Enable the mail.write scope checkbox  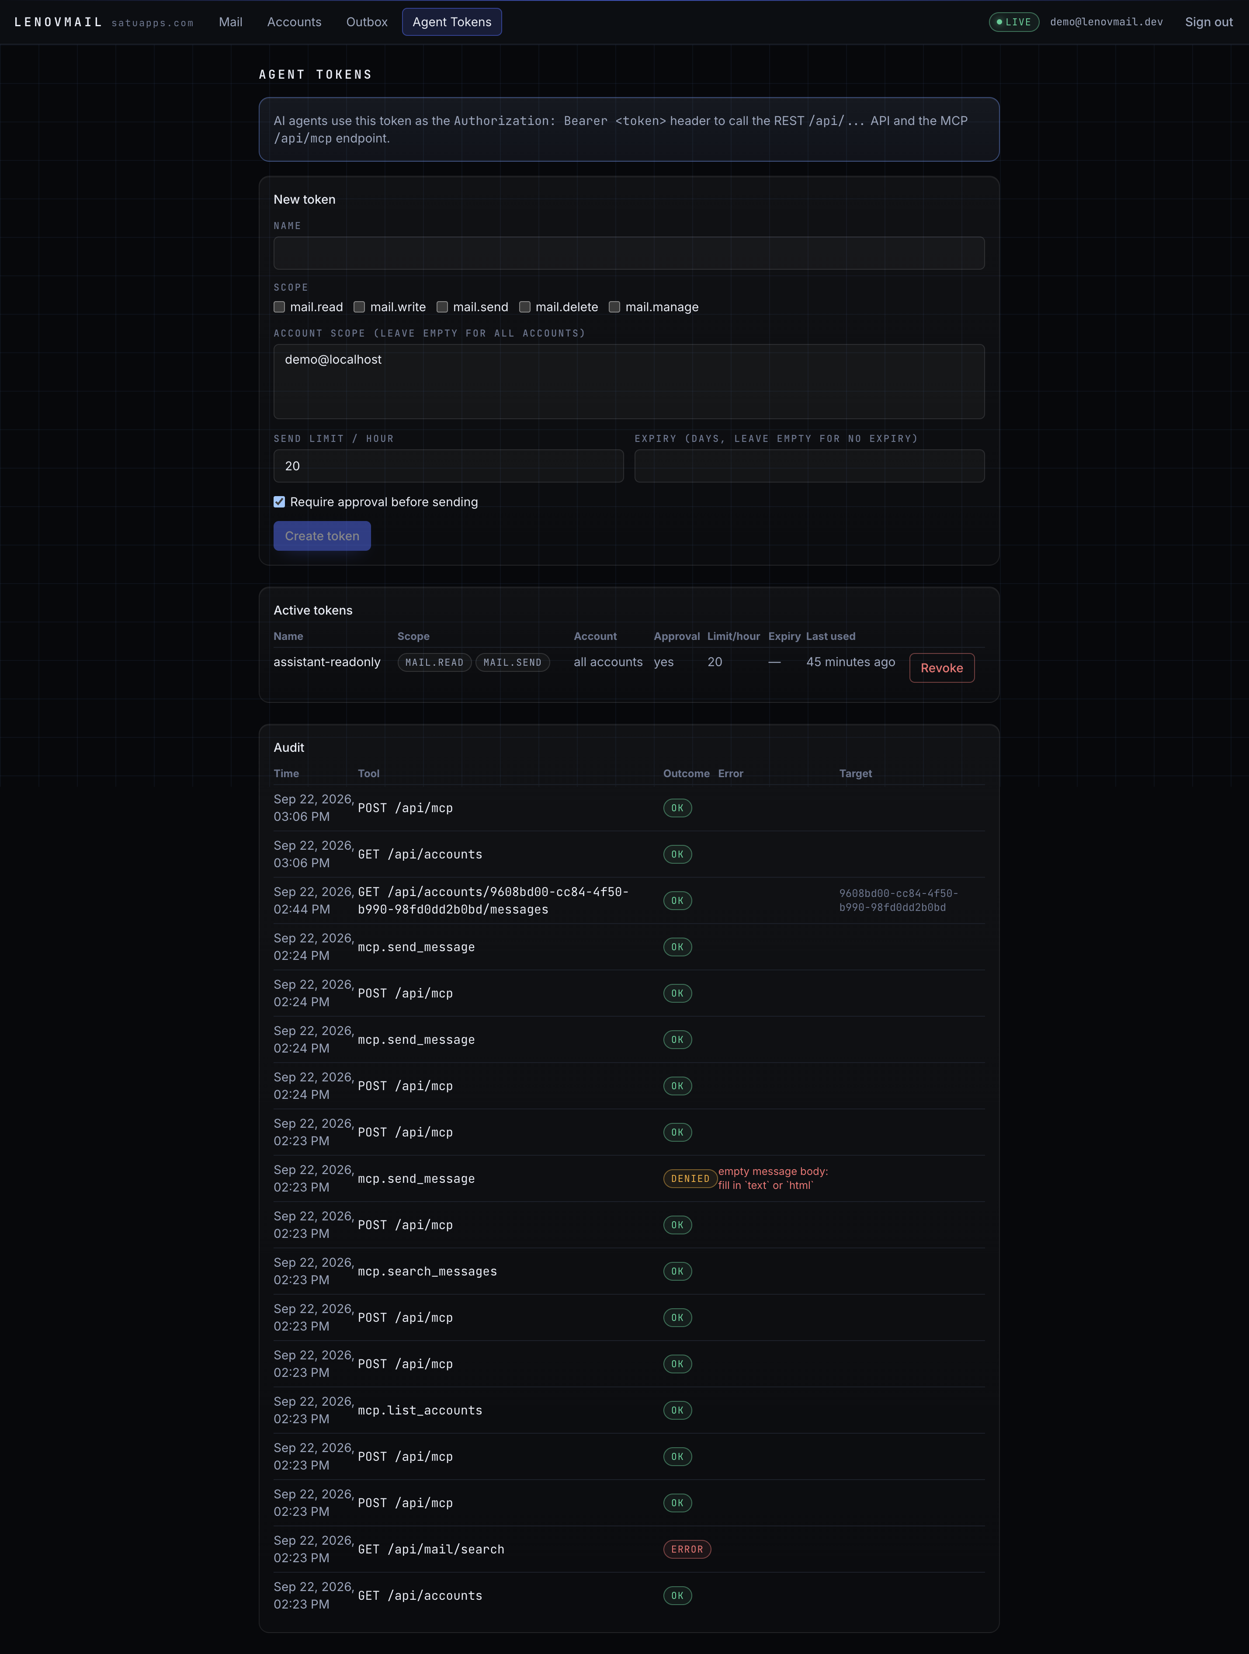(360, 306)
